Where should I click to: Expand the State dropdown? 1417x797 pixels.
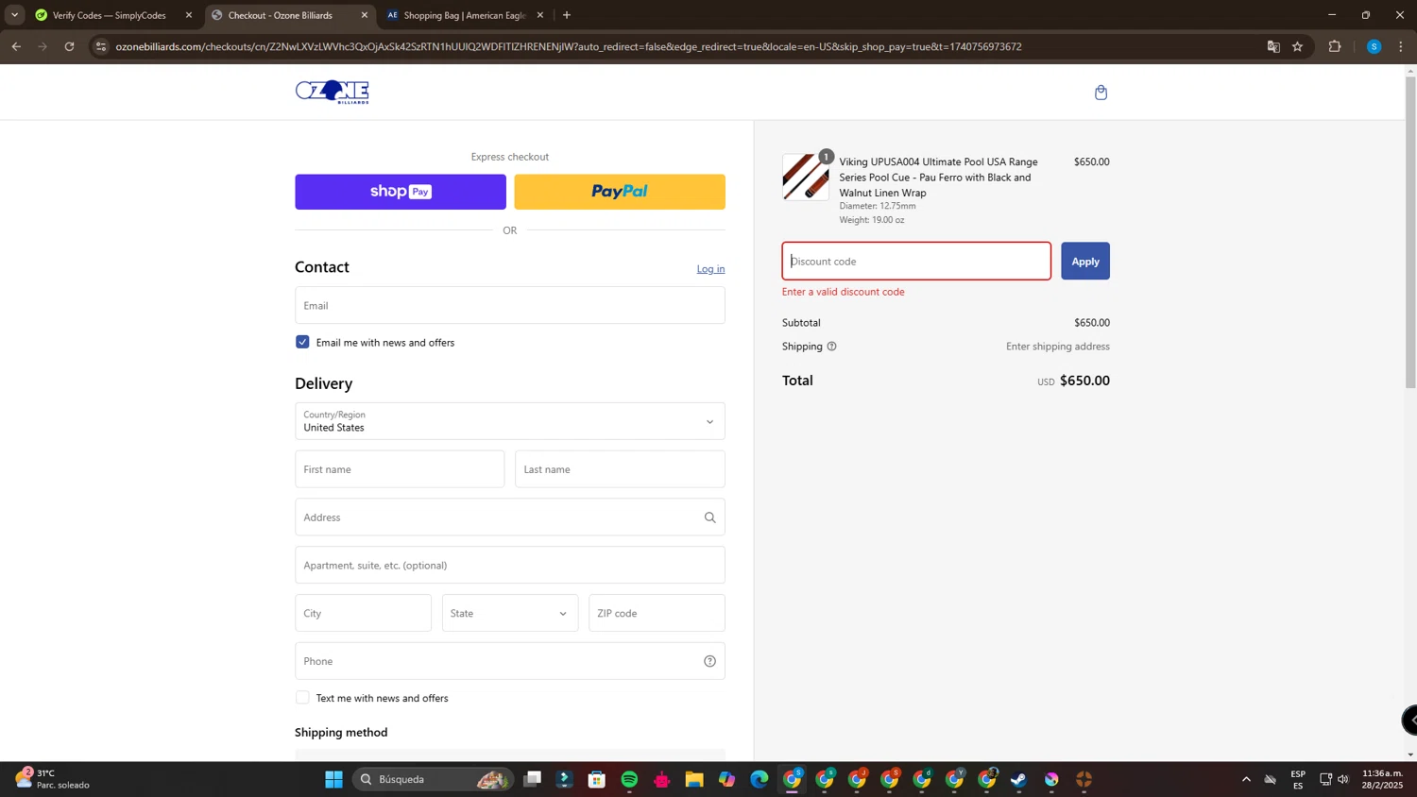(510, 613)
